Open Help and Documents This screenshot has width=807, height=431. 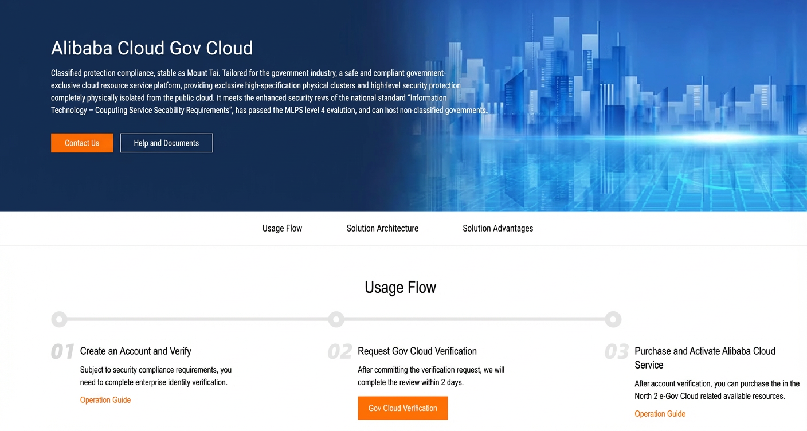click(x=166, y=143)
